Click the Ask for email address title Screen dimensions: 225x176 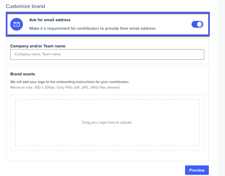(x=50, y=20)
